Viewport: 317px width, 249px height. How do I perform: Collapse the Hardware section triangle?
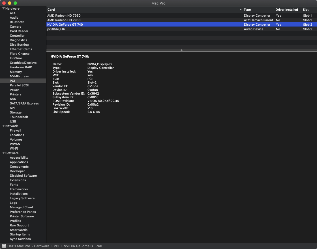(3, 8)
